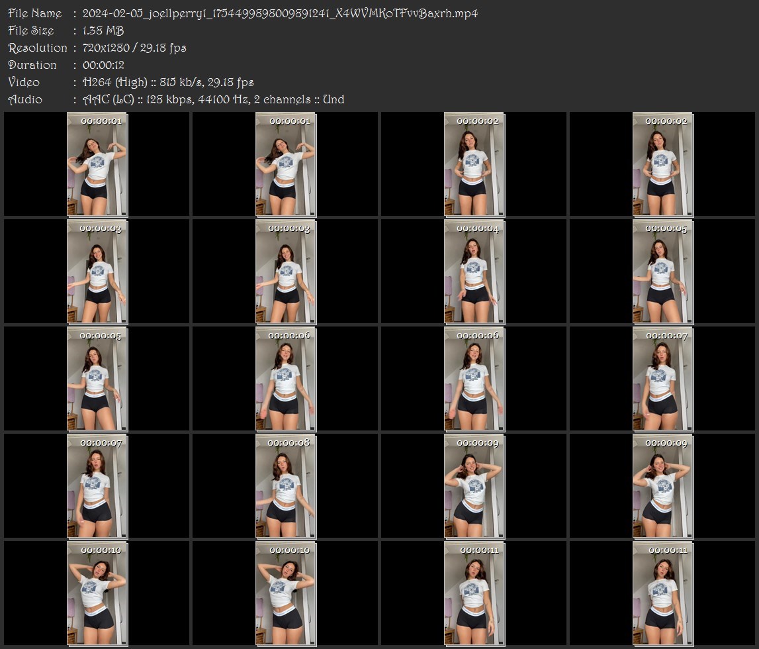Viewport: 759px width, 649px height.
Task: Open the thumbnail stamped 00:00:04
Action: [474, 272]
